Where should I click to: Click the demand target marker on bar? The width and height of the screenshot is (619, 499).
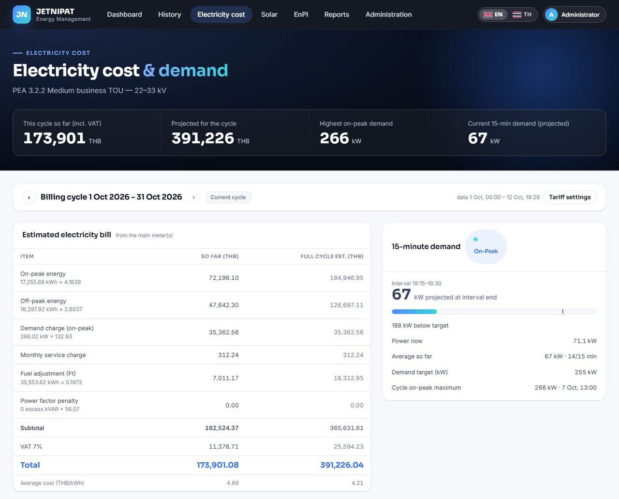563,312
